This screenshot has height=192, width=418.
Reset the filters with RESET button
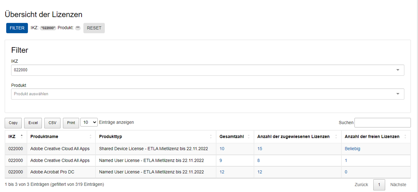pyautogui.click(x=94, y=28)
